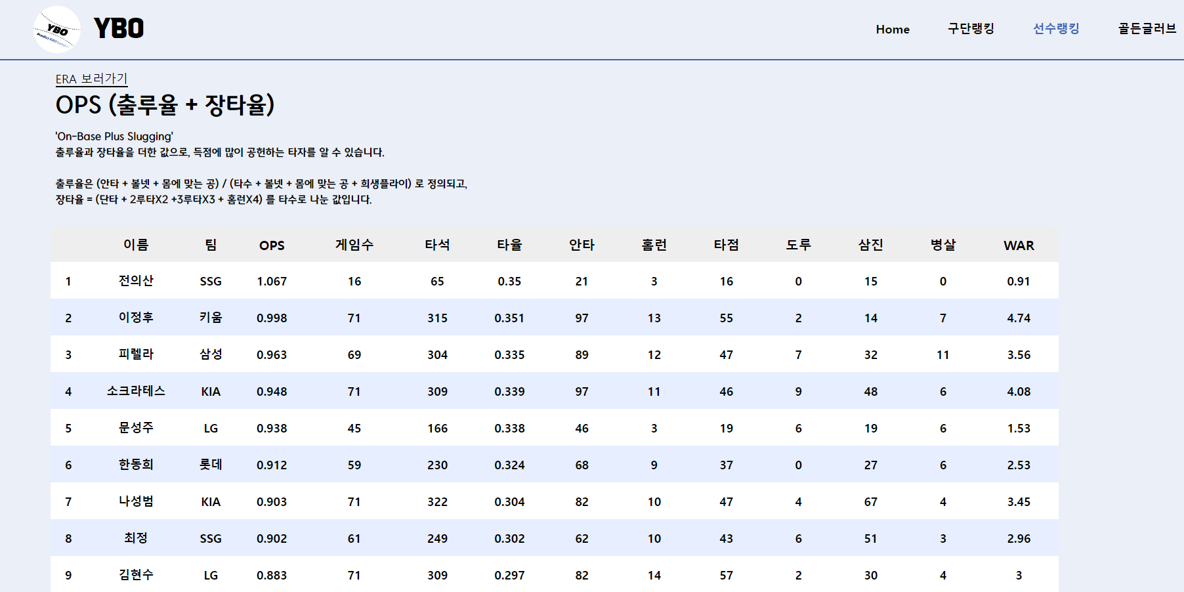Click the 타율 column header
The width and height of the screenshot is (1184, 592).
pyautogui.click(x=509, y=245)
